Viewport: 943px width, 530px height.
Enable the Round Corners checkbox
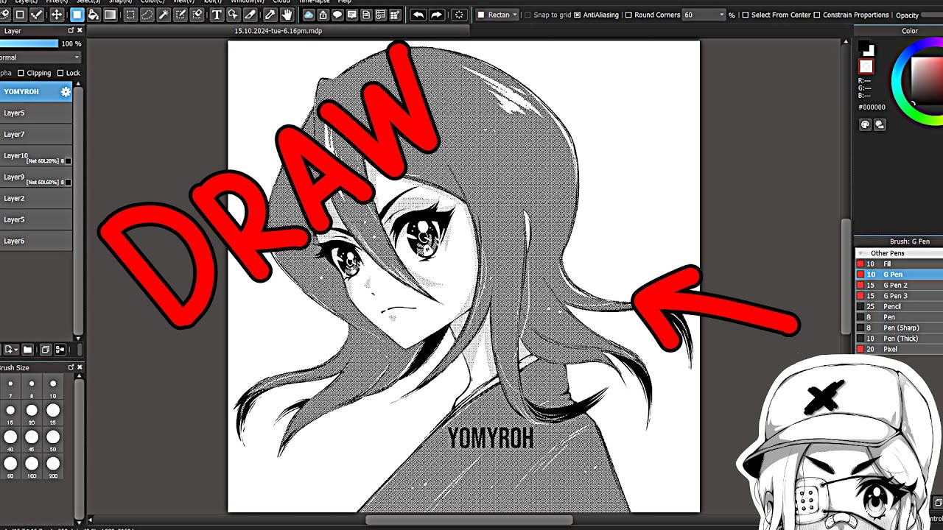pos(628,15)
